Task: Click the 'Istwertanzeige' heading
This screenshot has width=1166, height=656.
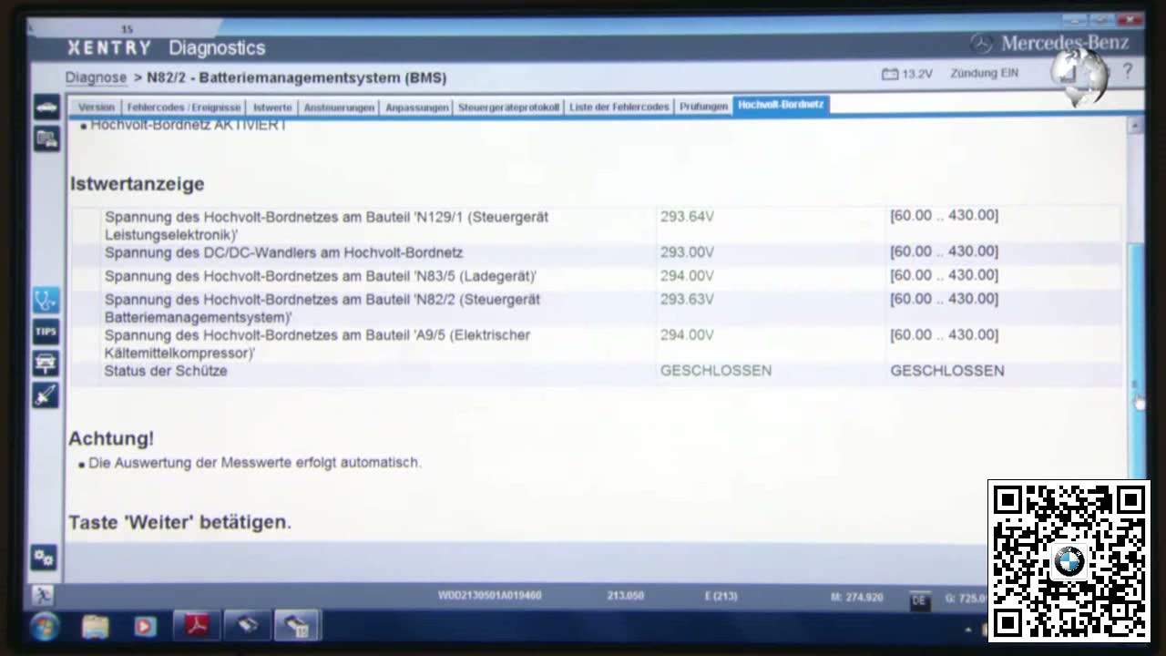Action: pos(138,184)
